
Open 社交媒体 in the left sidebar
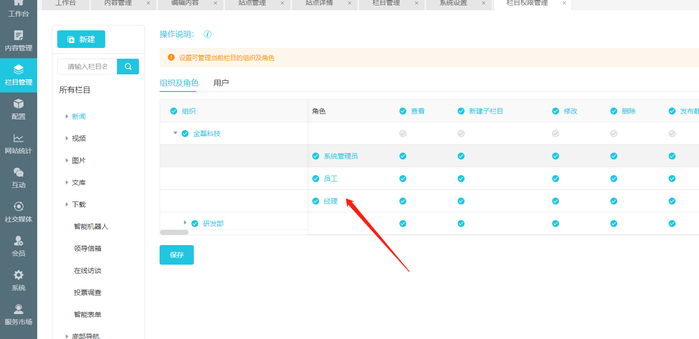click(x=19, y=212)
